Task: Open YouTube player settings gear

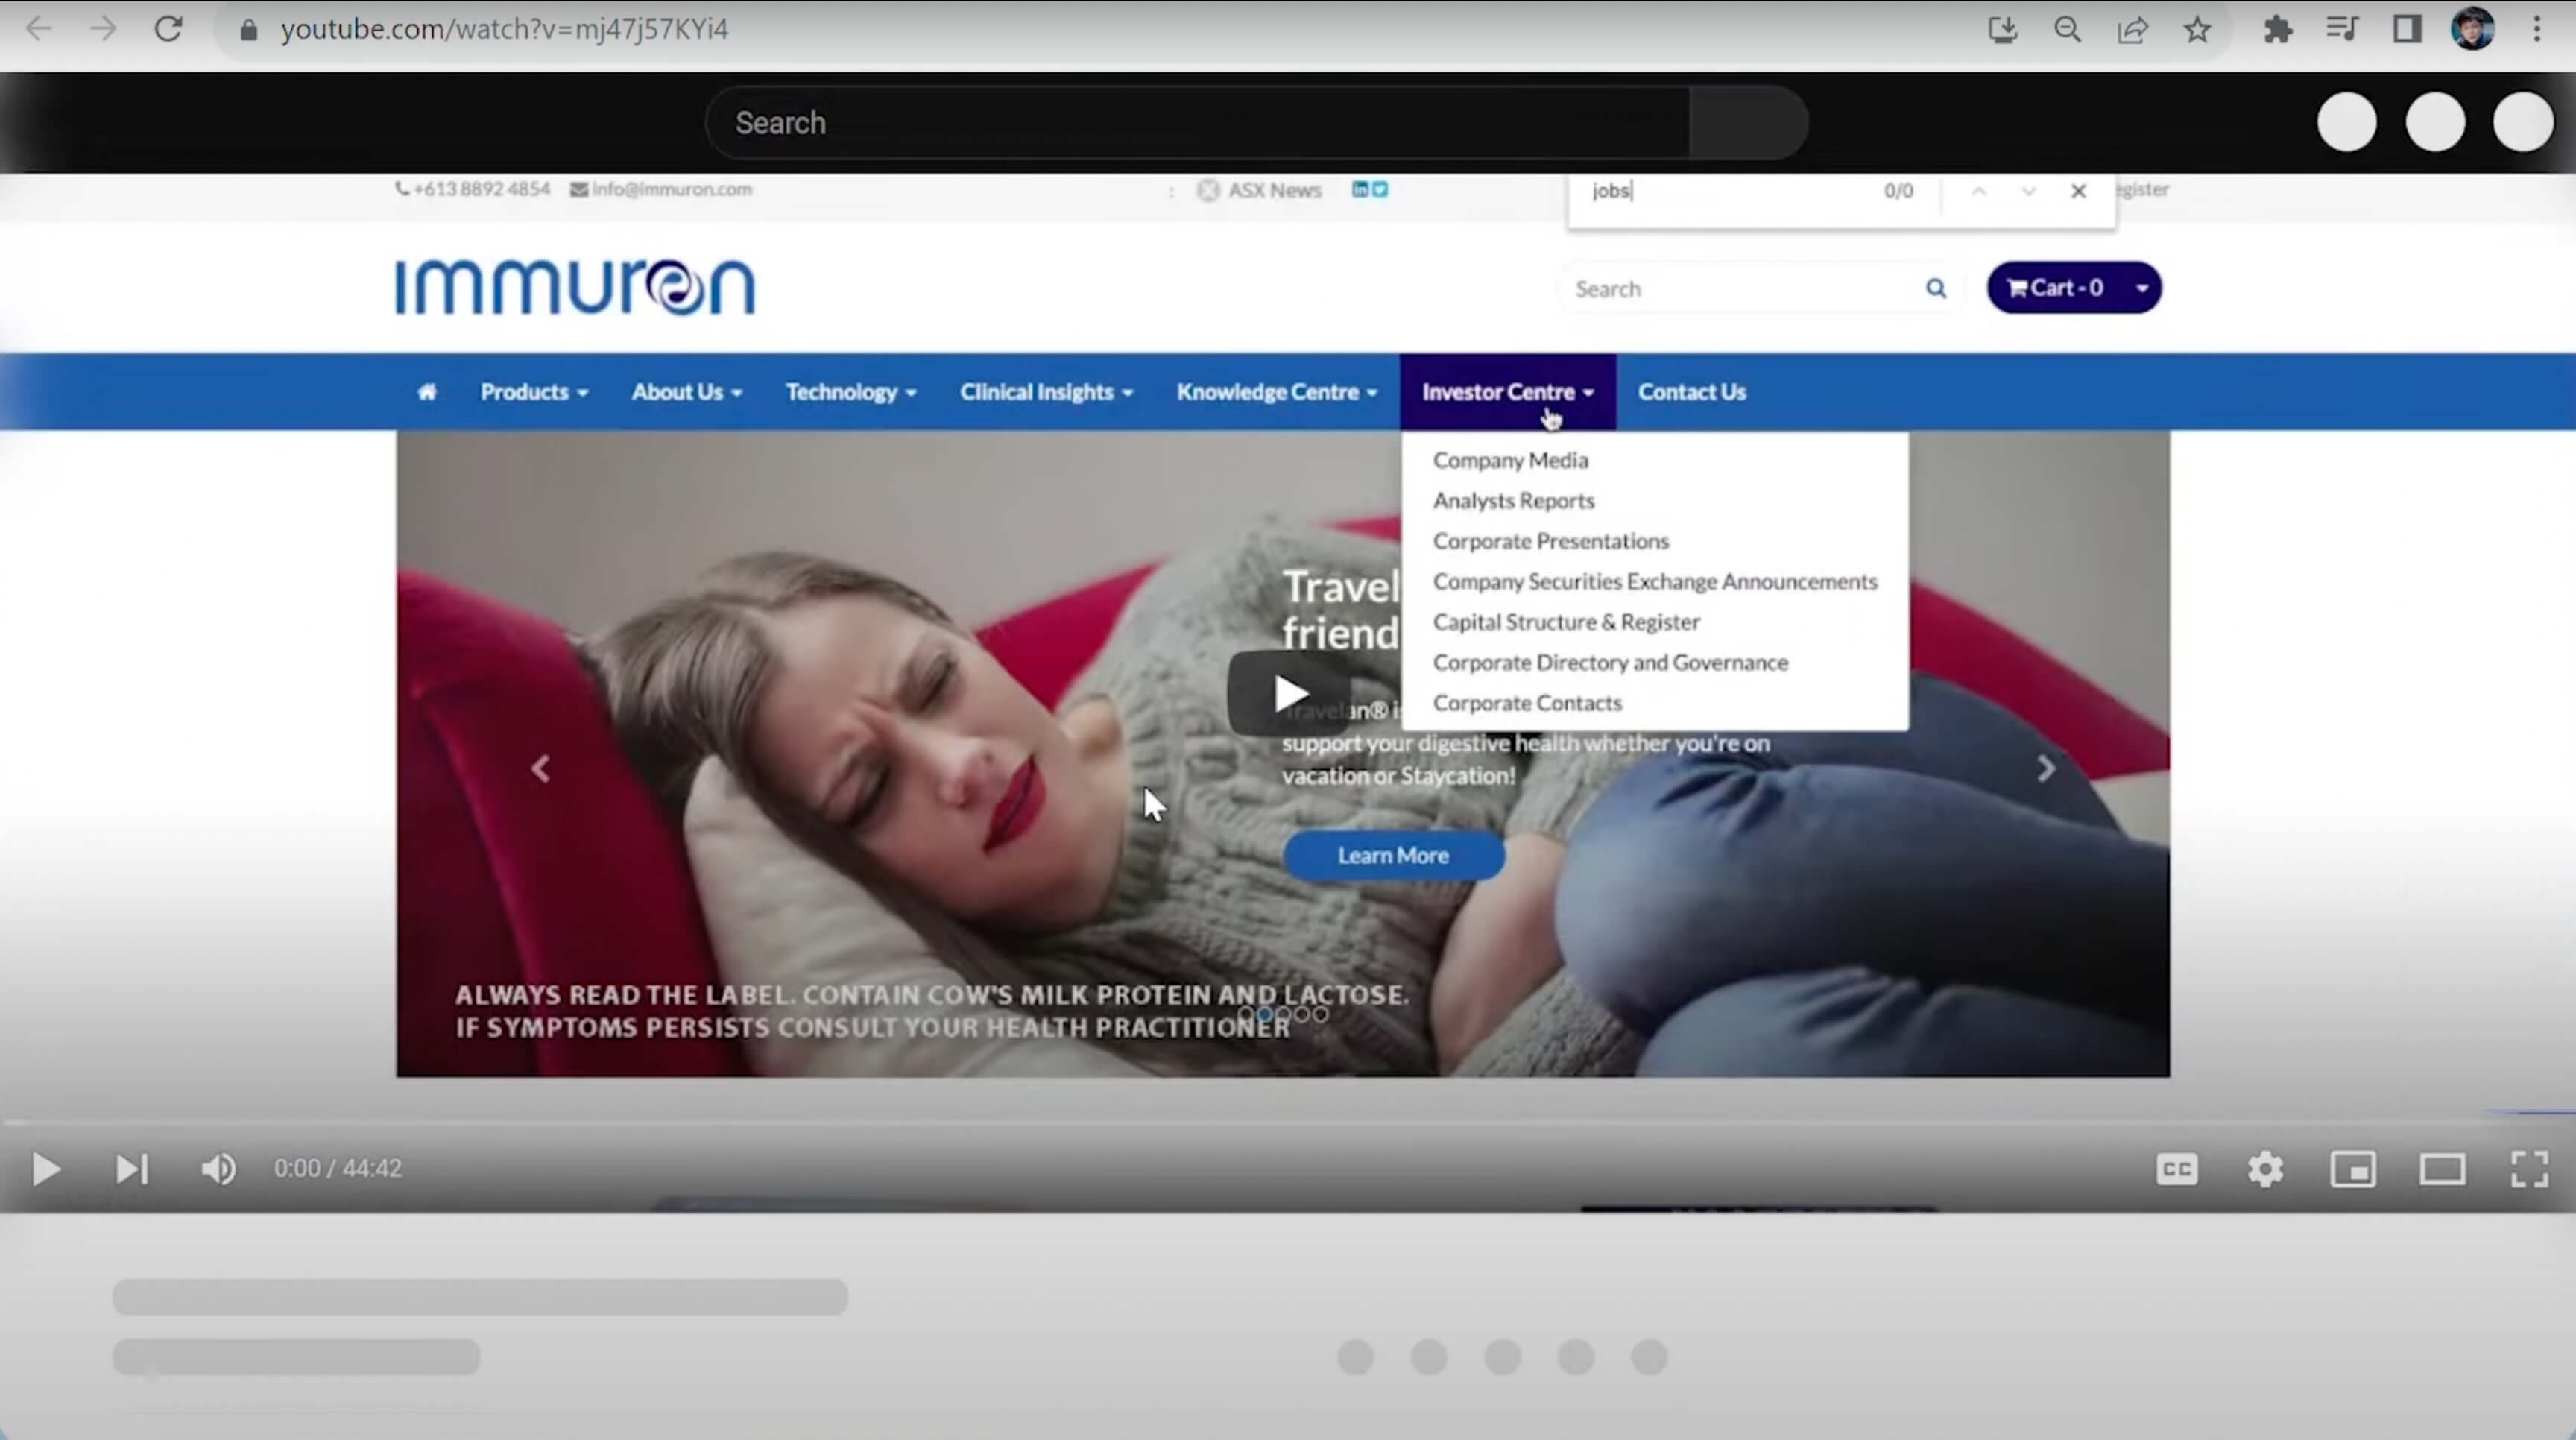Action: 2265,1168
